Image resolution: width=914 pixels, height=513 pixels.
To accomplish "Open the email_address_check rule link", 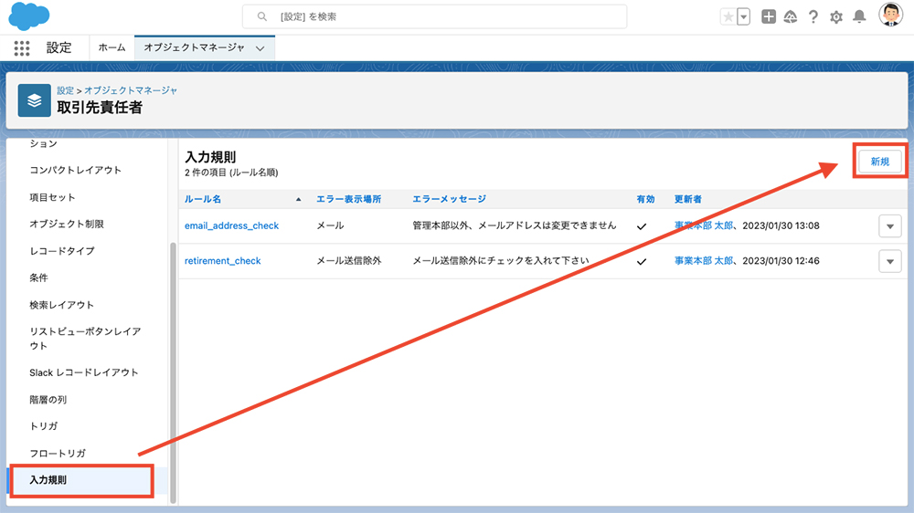I will tap(231, 225).
